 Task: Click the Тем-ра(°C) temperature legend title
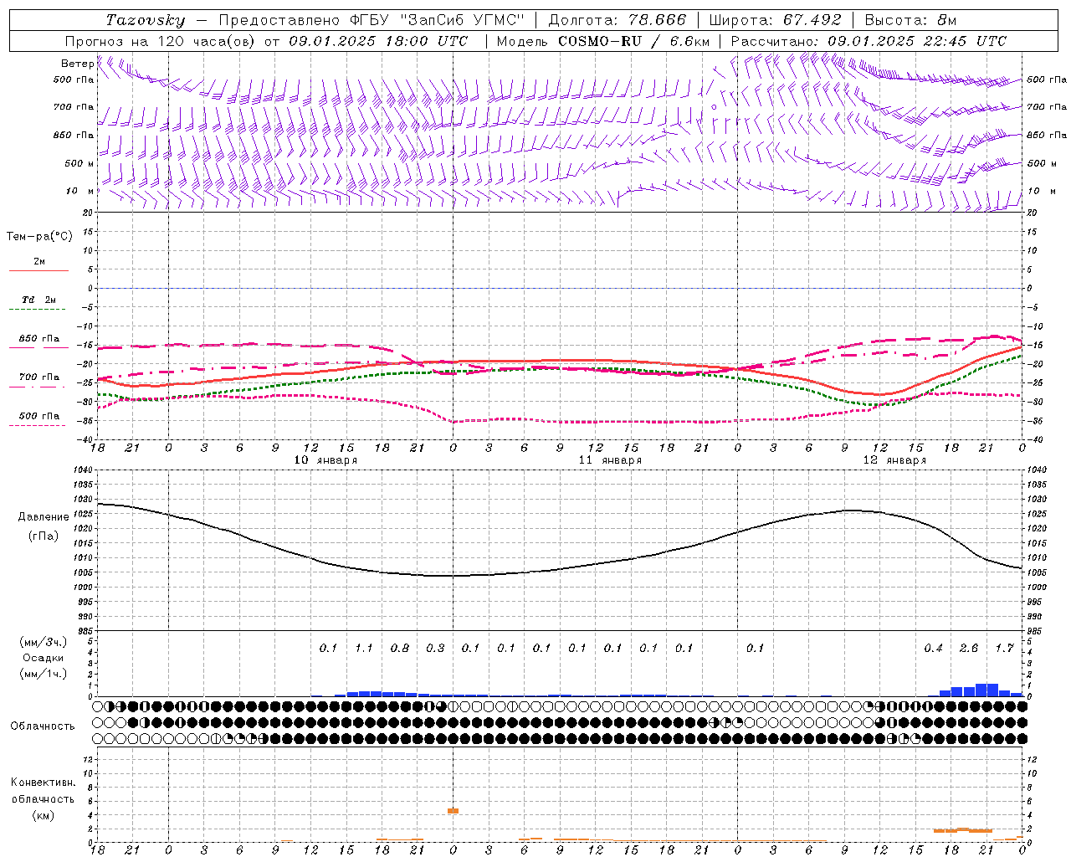39,237
